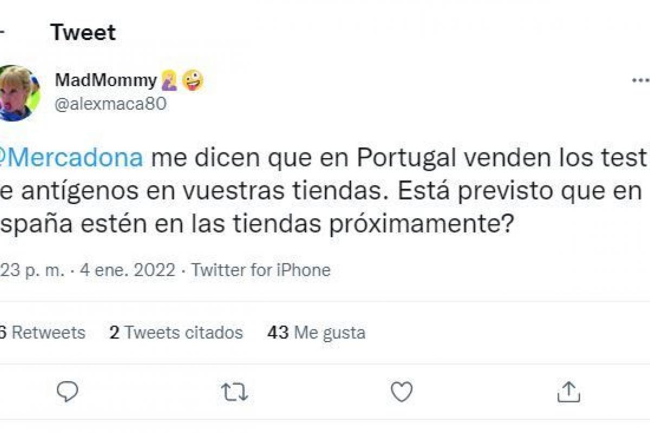
Task: Click the Tweet page heading
Action: click(x=83, y=32)
